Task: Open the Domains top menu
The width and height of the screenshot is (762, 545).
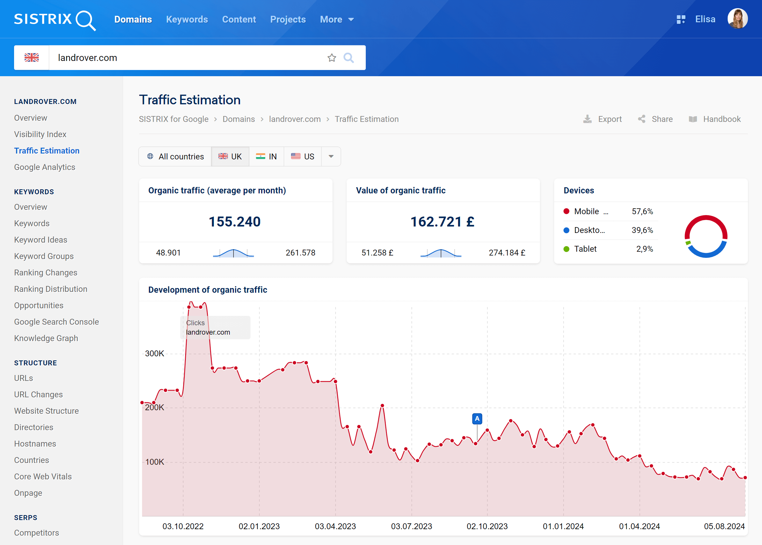Action: 133,19
